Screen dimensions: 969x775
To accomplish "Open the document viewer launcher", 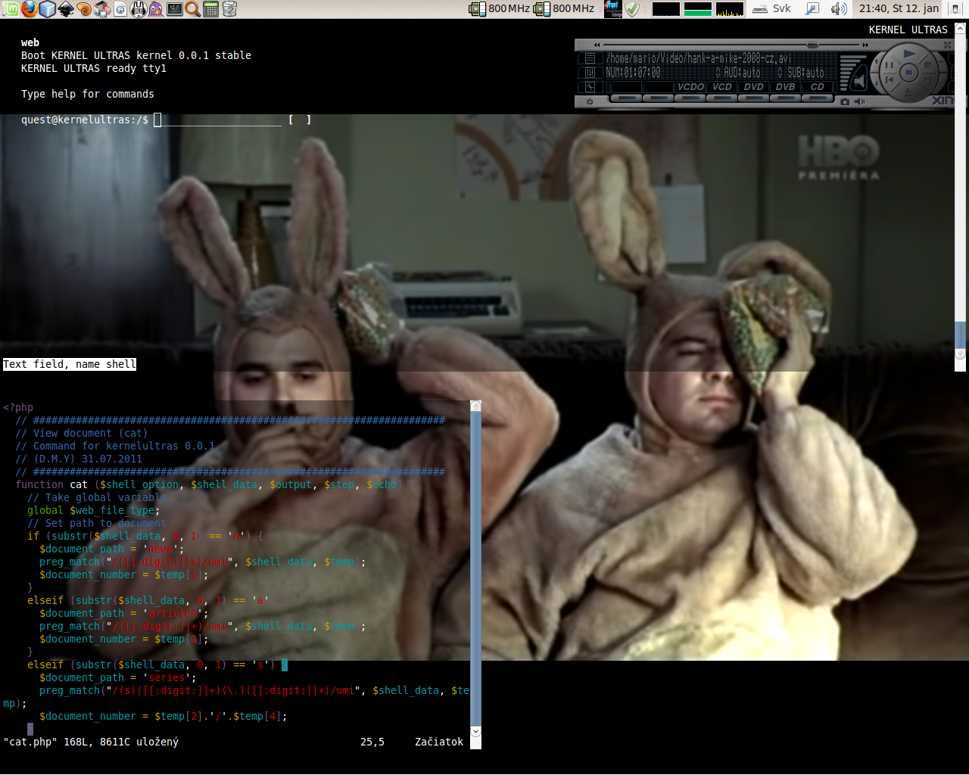I will 120,9.
